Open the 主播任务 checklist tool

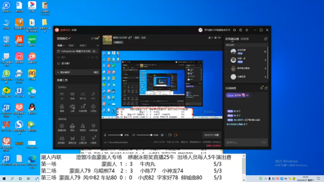[x=83, y=140]
